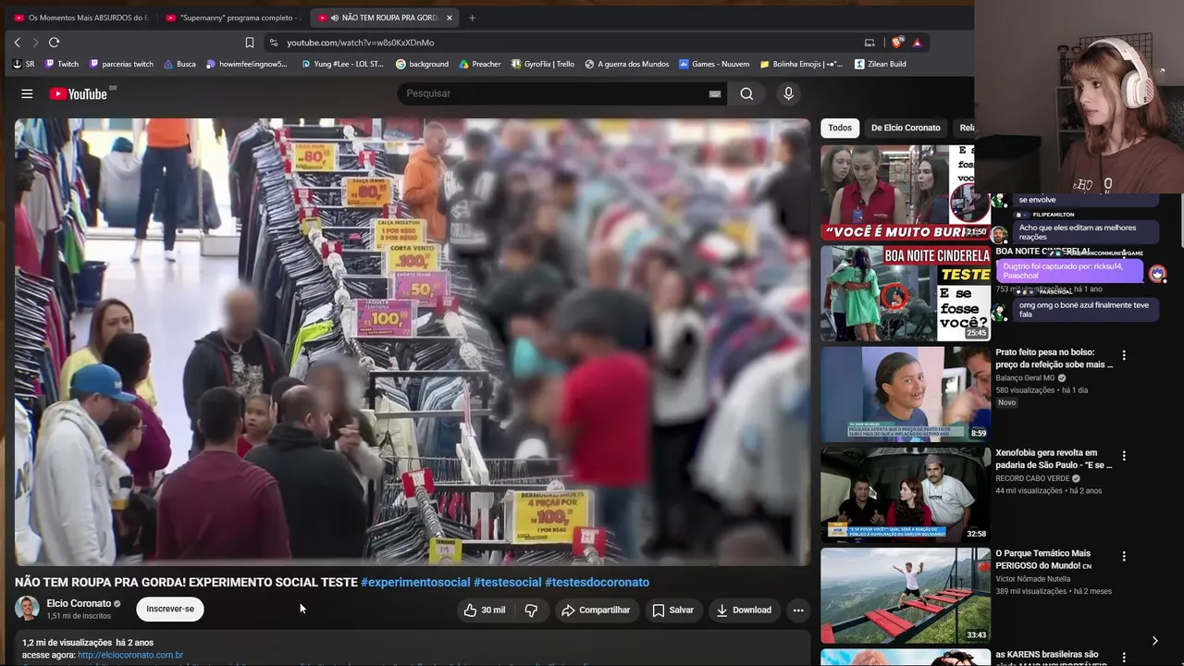Open the 'BOA NOITE CINDERELA' video thumbnail
This screenshot has width=1184, height=666.
pyautogui.click(x=906, y=293)
